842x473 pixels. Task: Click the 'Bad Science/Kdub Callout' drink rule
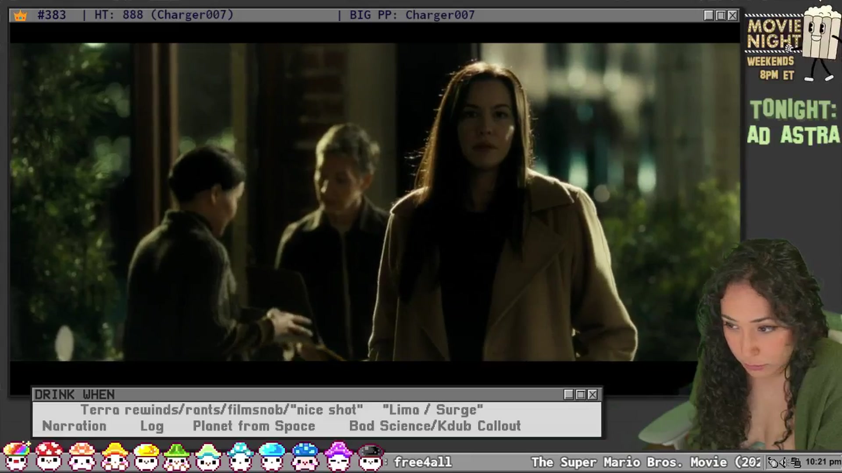tap(435, 426)
